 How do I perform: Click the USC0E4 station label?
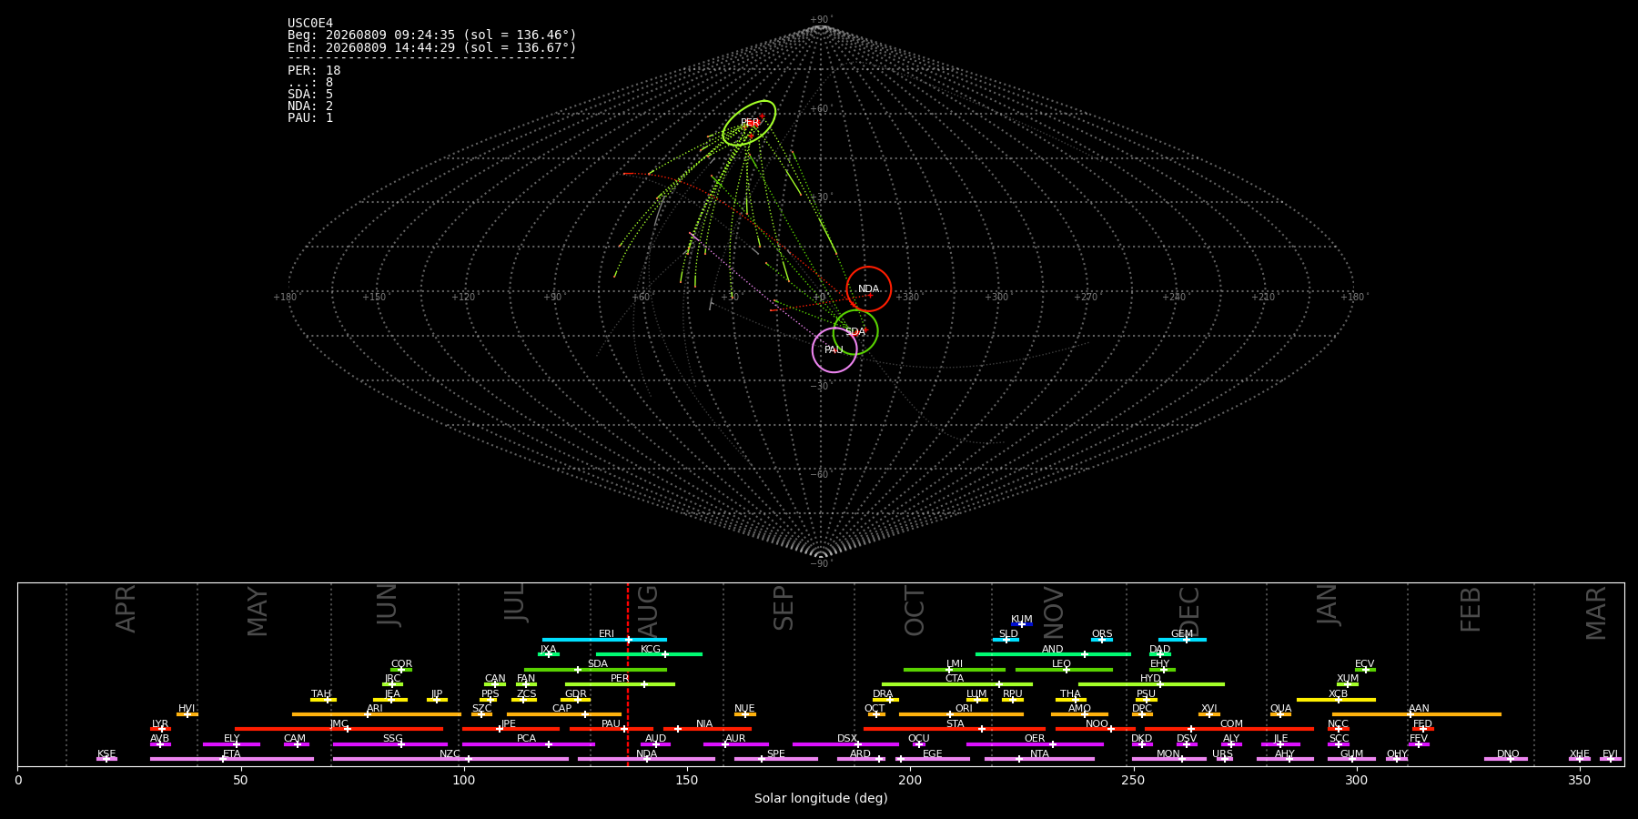point(310,24)
